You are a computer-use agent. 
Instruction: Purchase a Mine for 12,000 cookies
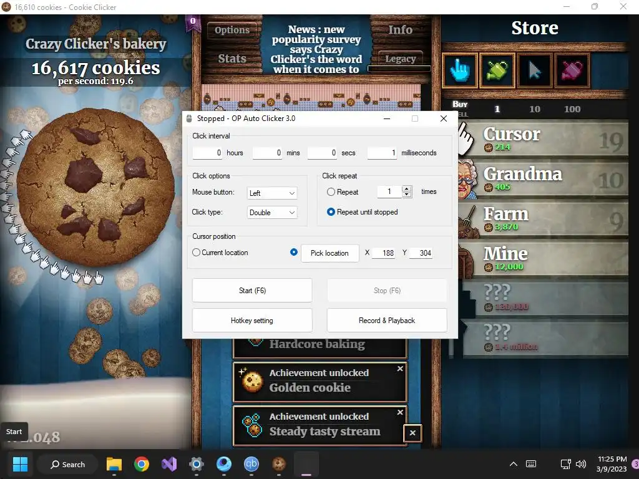tap(543, 259)
